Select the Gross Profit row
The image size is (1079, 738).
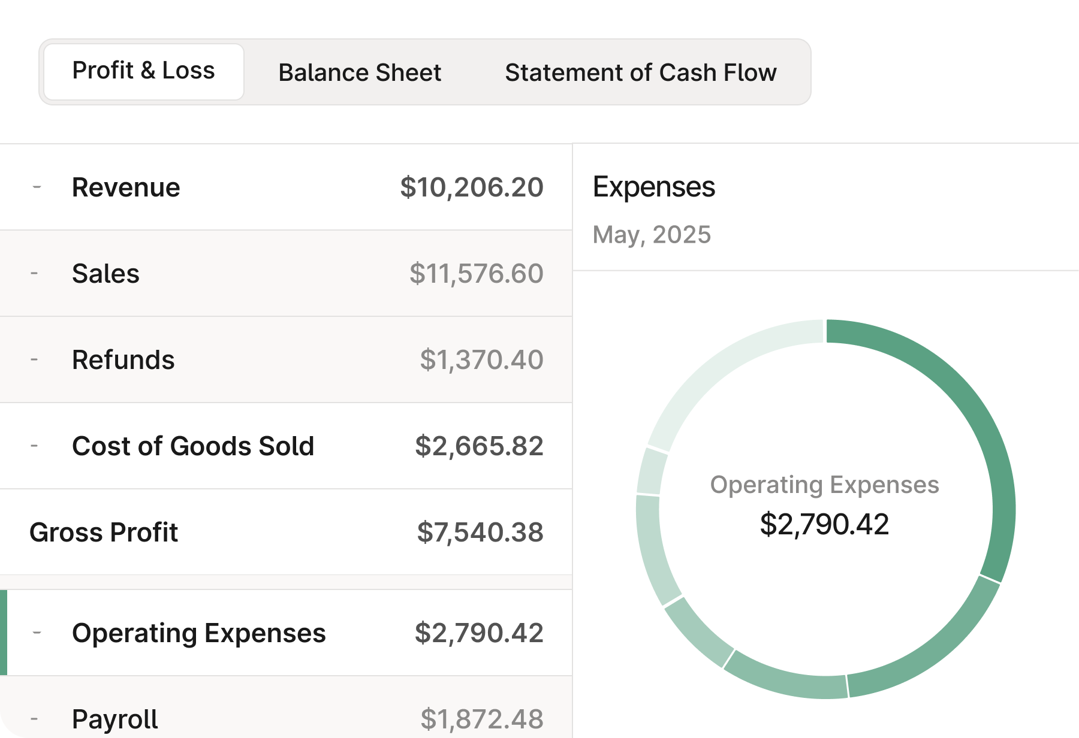(x=104, y=532)
